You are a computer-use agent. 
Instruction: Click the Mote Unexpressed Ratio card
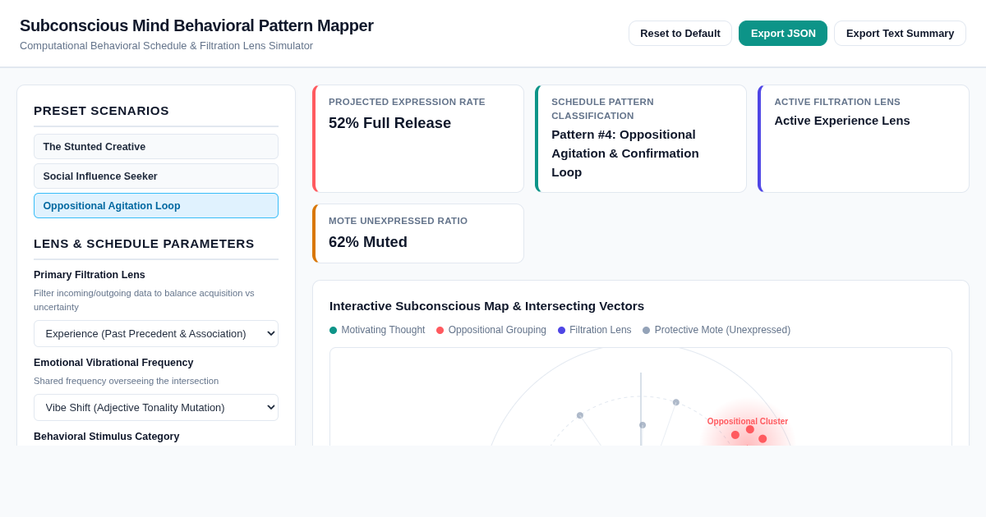[418, 234]
